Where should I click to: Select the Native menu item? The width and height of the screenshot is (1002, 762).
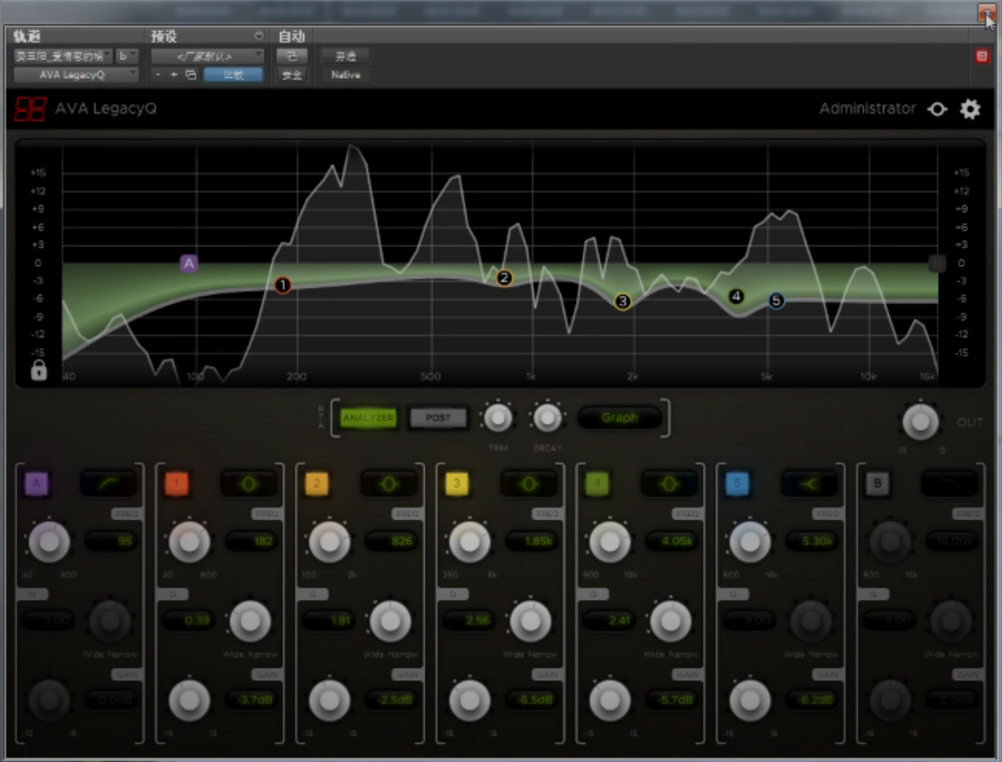[x=345, y=75]
